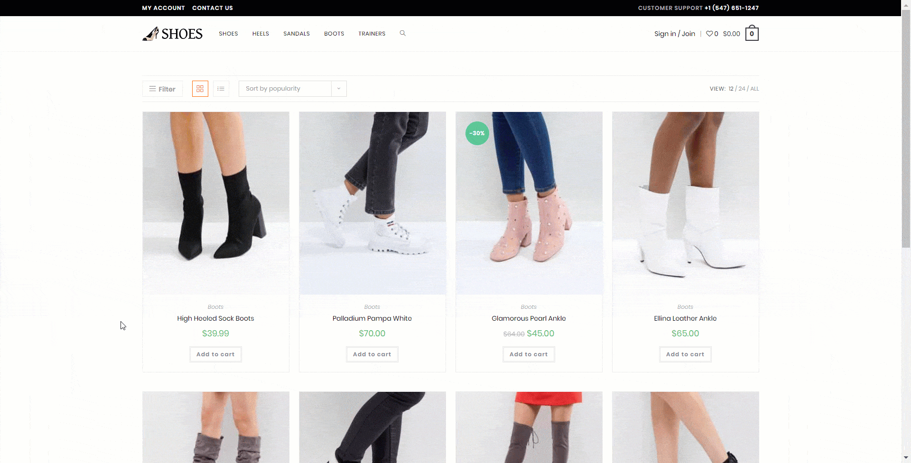View the wishlist heart icon
911x463 pixels.
[709, 34]
